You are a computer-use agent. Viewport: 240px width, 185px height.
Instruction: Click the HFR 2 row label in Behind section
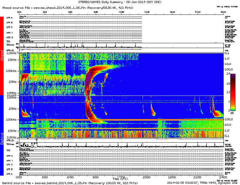[9, 156]
